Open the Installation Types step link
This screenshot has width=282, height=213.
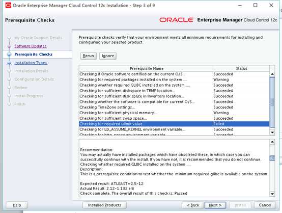pyautogui.click(x=31, y=63)
